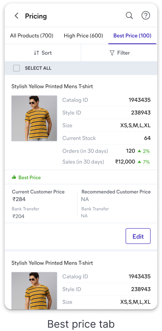Screen dimensions: 162x331
Task: Open the Filter options
Action: point(119,53)
